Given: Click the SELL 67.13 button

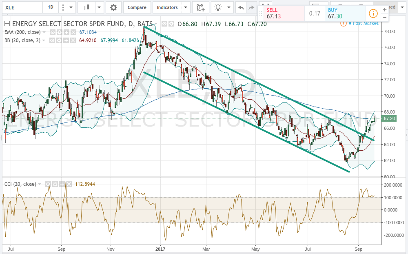Looking at the screenshot, I should pos(284,13).
